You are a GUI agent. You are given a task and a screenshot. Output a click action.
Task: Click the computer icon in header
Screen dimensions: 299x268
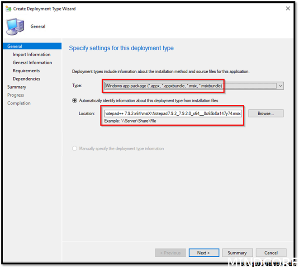click(x=15, y=27)
